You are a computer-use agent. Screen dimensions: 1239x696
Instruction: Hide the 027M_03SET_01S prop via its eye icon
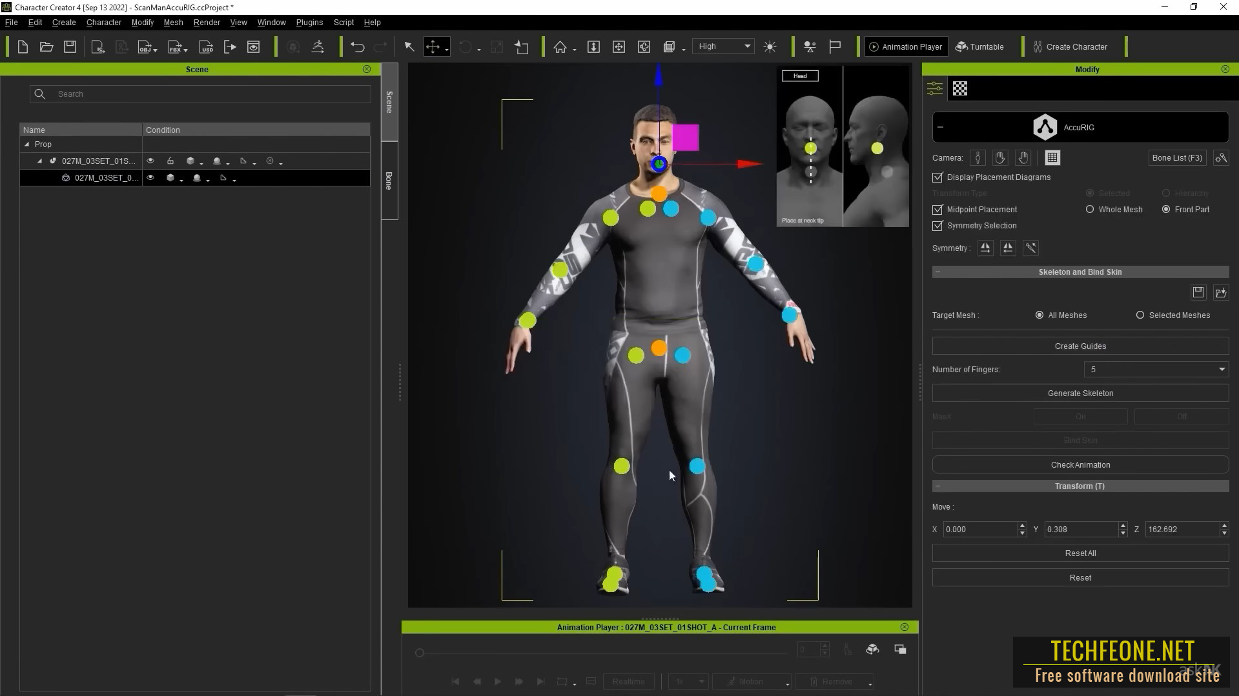pyautogui.click(x=150, y=161)
